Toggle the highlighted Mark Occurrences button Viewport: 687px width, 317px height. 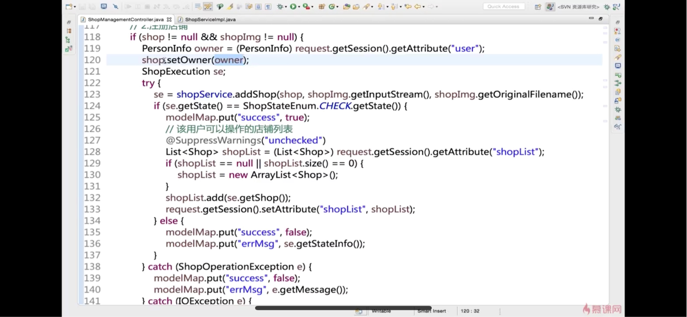(207, 6)
